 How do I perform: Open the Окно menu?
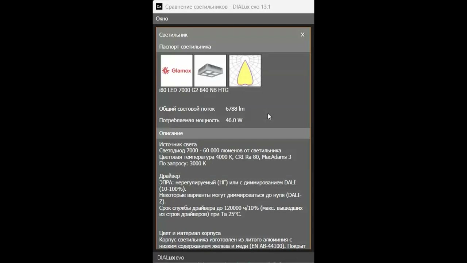click(162, 19)
